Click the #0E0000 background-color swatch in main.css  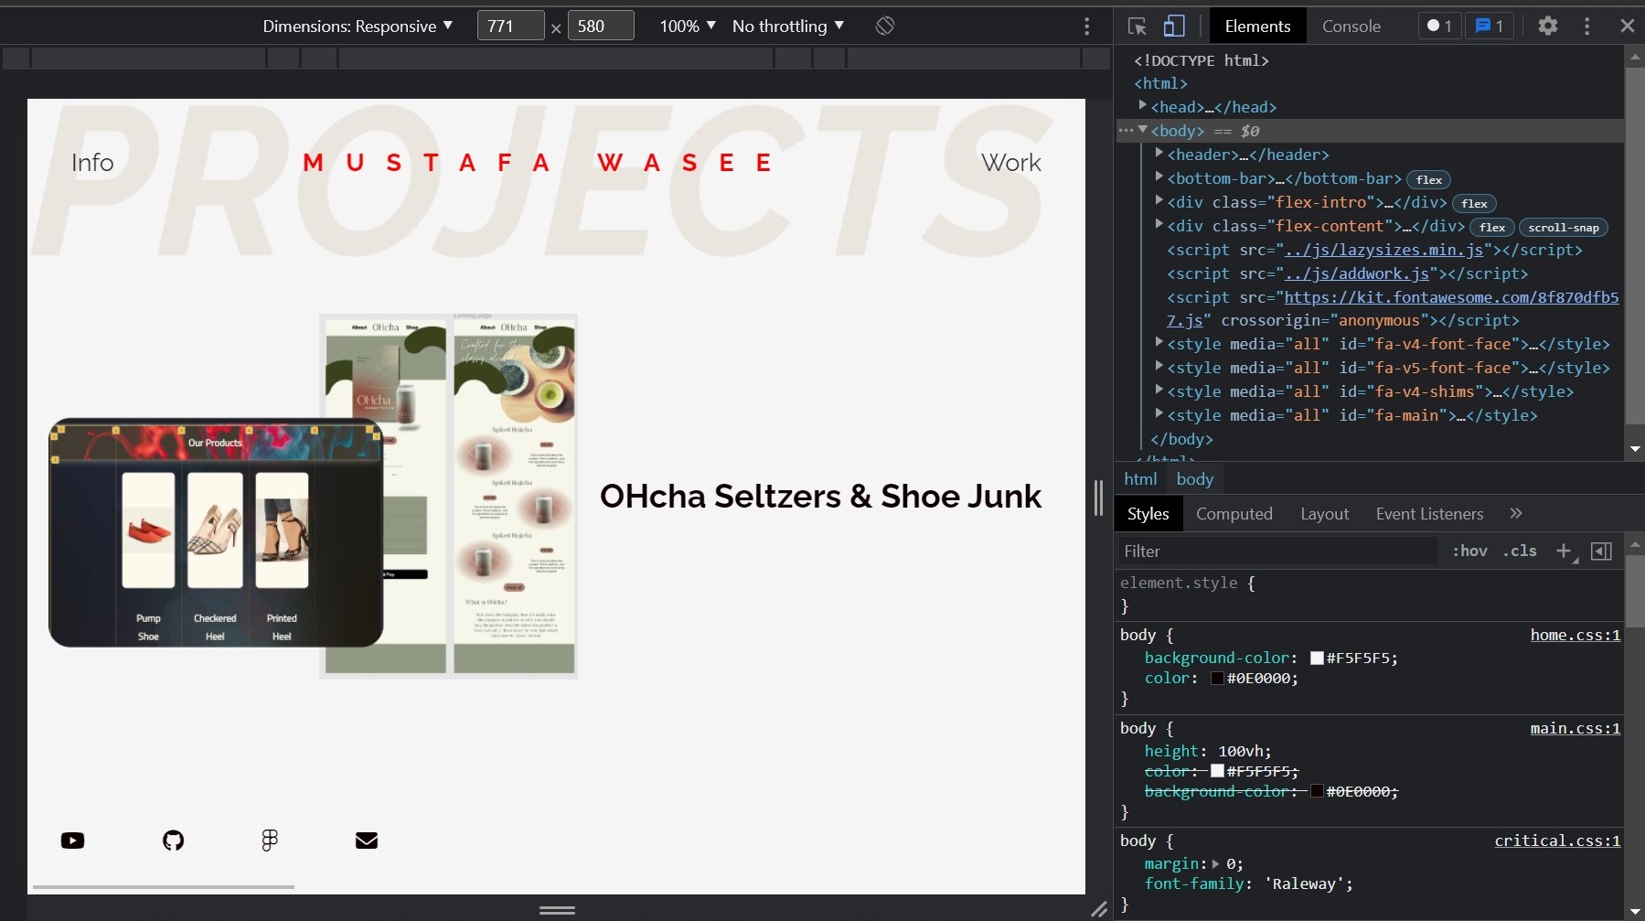[x=1317, y=791]
